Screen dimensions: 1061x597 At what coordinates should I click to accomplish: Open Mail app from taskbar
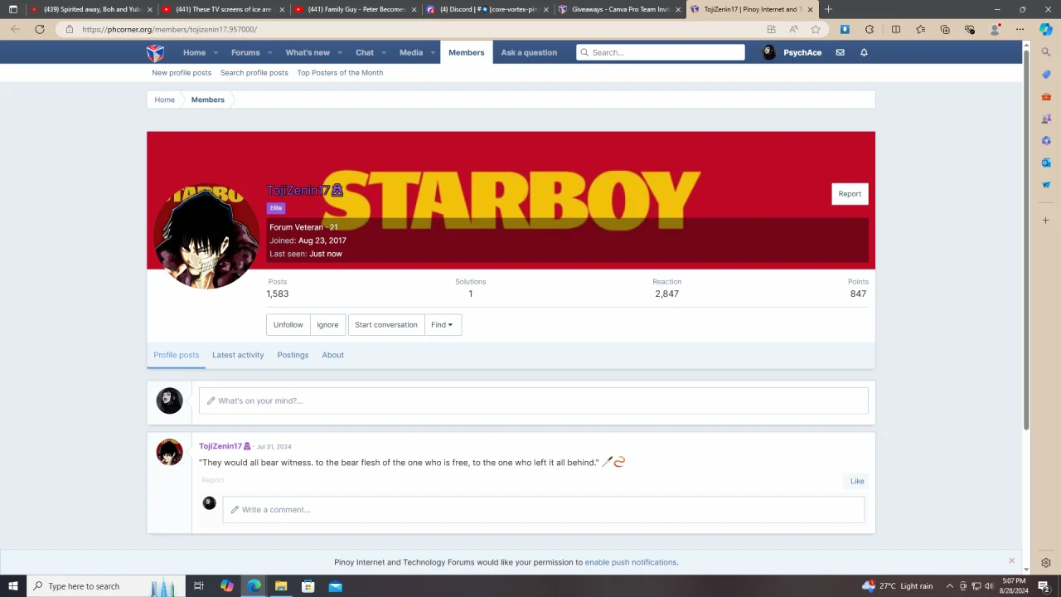click(335, 586)
